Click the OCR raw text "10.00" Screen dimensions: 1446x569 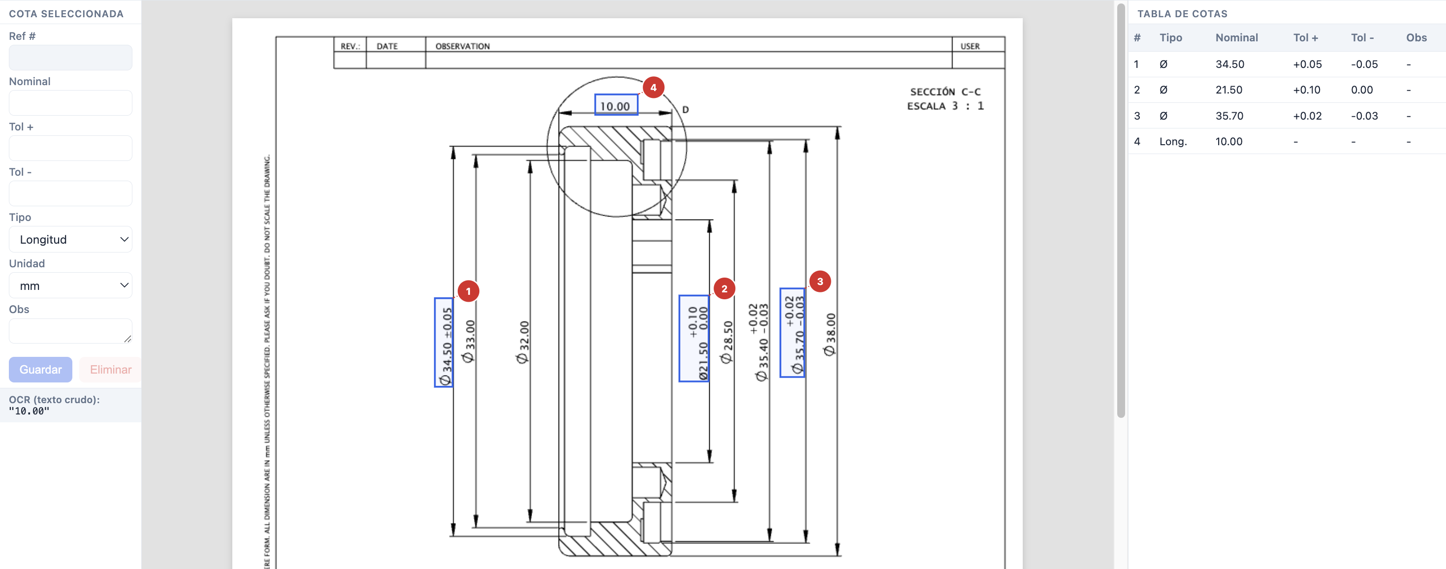click(29, 411)
